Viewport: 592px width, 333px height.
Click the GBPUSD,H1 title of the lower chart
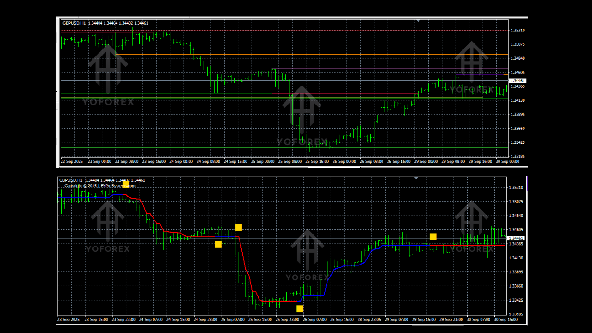(70, 180)
